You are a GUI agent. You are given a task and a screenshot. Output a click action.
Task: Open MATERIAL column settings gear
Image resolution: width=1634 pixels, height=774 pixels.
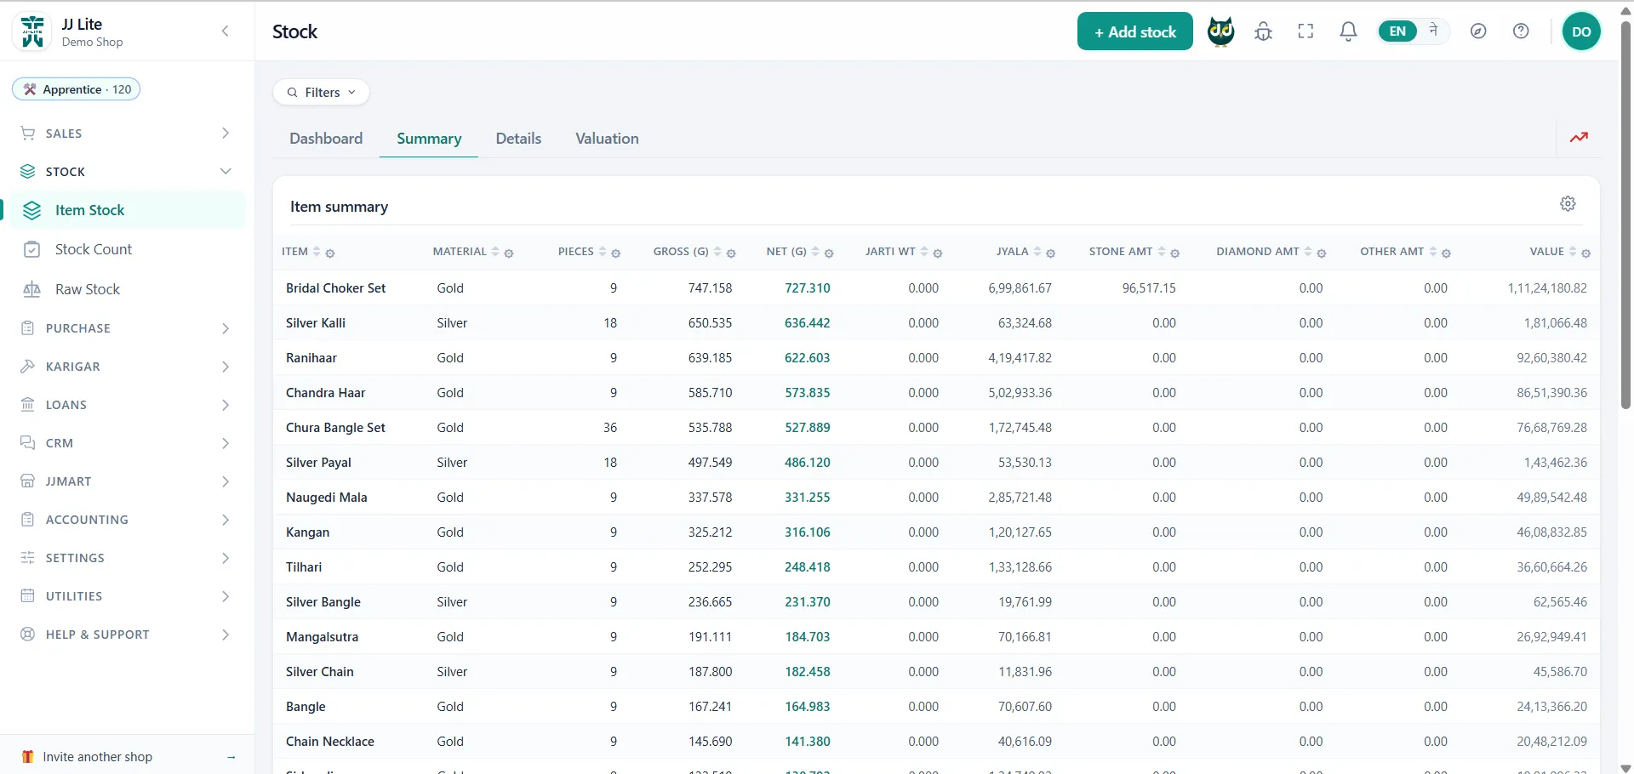pyautogui.click(x=509, y=253)
